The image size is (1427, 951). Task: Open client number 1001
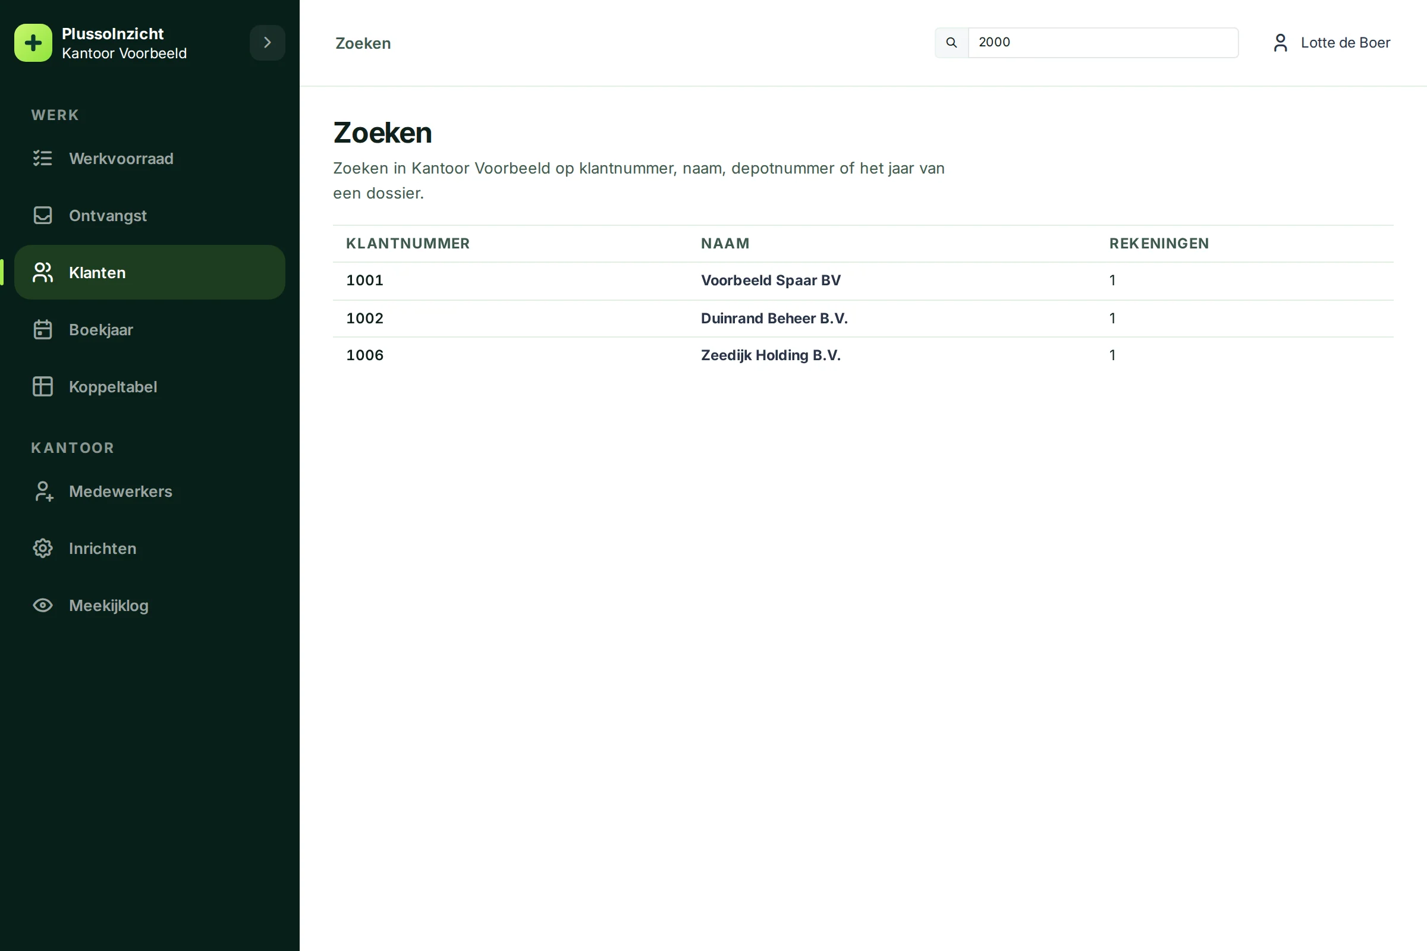[364, 280]
